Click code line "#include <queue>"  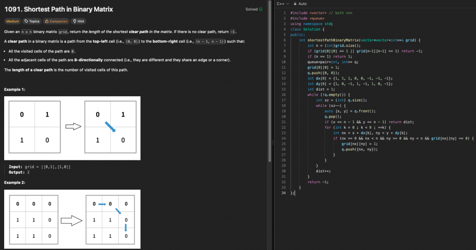[307, 18]
